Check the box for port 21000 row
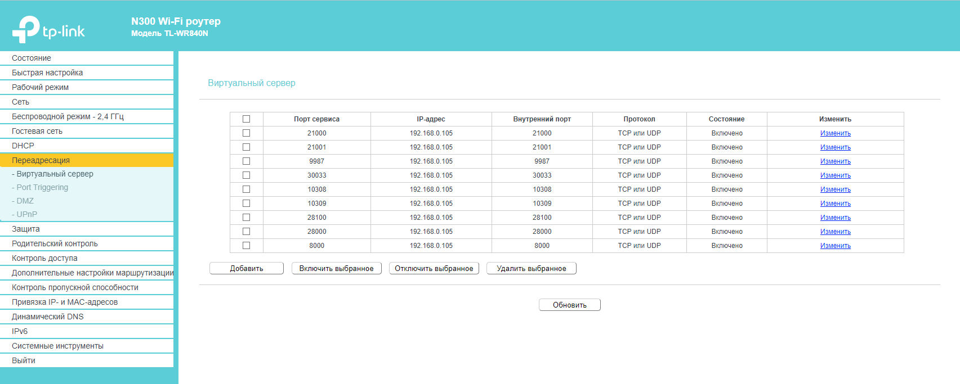Viewport: 960px width, 384px height. pos(246,133)
